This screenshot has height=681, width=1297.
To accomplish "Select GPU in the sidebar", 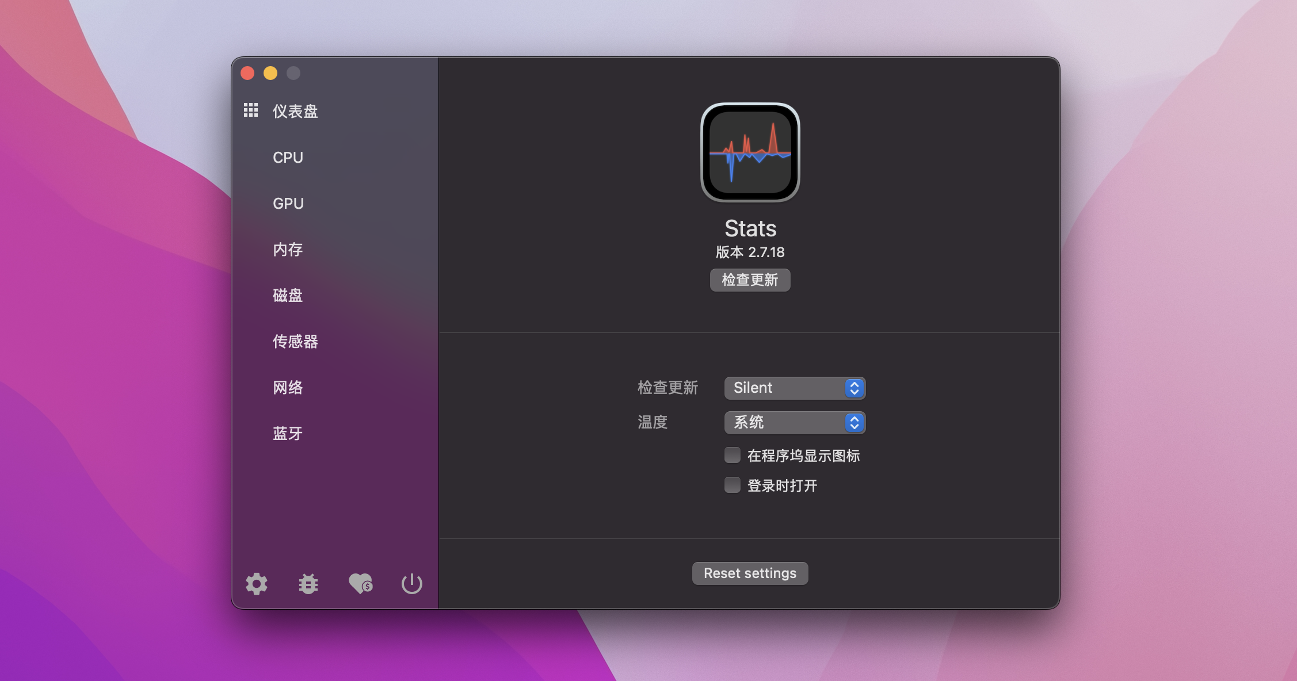I will click(x=288, y=204).
